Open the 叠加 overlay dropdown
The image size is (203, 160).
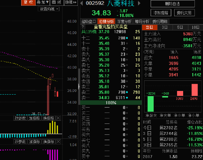point(43,2)
